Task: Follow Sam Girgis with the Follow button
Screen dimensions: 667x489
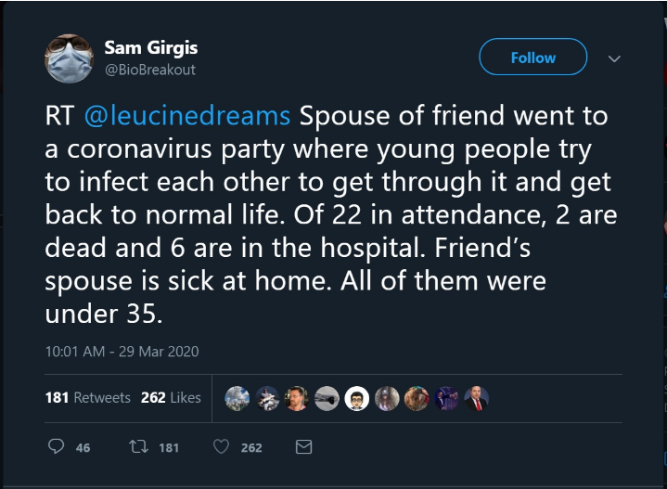Action: point(532,58)
